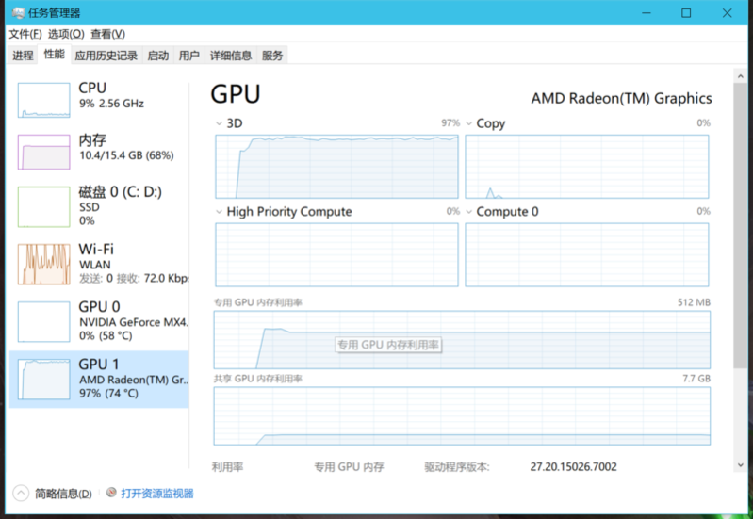
Task: Select the CPU usage graph thumbnail
Action: 43,100
